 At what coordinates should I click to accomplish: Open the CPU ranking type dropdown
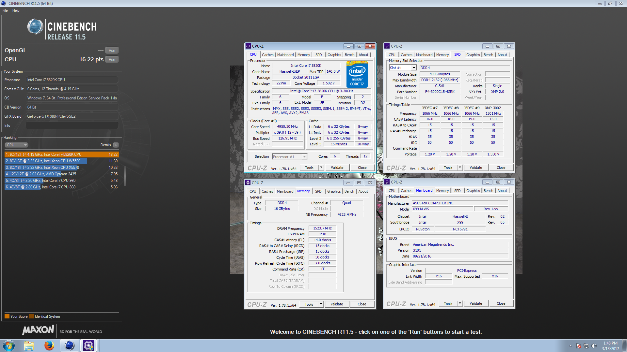[x=16, y=145]
